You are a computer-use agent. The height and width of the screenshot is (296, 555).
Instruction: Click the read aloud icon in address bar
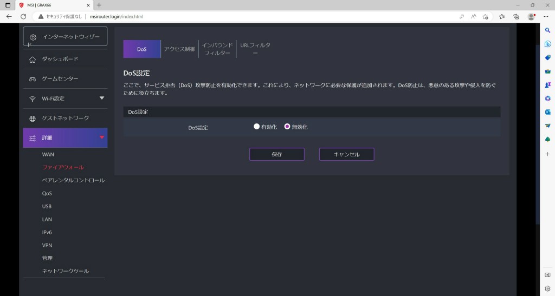pos(473,17)
